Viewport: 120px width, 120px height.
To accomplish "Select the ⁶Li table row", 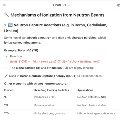I will (x=61, y=97).
